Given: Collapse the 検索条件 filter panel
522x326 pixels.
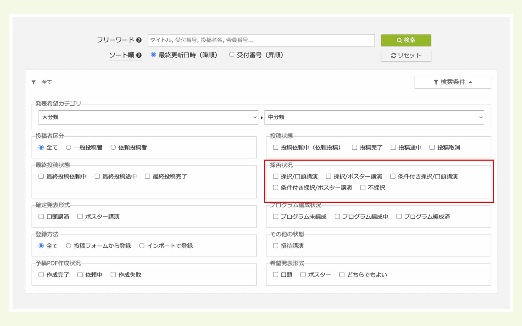Looking at the screenshot, I should [x=452, y=82].
